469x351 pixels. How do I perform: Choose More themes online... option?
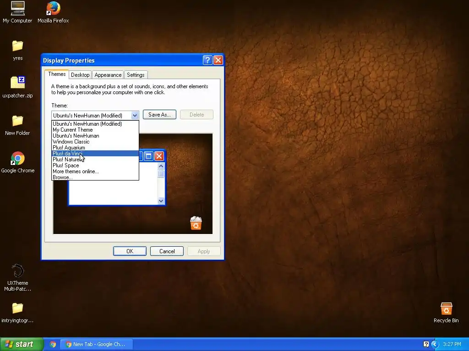click(95, 171)
